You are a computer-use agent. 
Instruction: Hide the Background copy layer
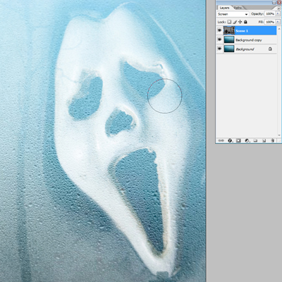tap(219, 39)
